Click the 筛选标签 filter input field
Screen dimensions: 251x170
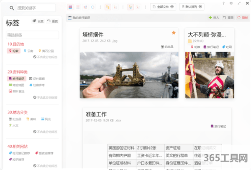click(x=31, y=35)
